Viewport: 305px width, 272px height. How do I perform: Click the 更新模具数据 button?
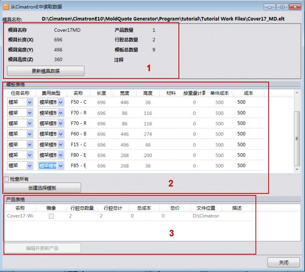coord(46,71)
